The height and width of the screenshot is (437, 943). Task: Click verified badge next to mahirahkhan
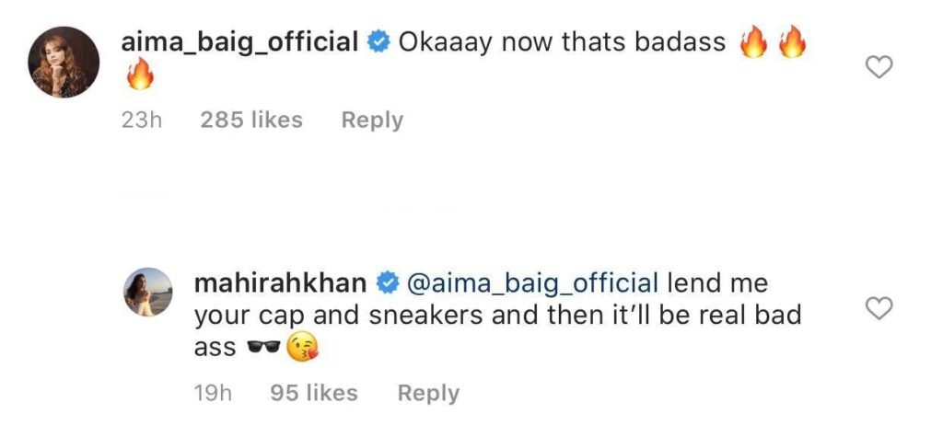click(x=389, y=283)
